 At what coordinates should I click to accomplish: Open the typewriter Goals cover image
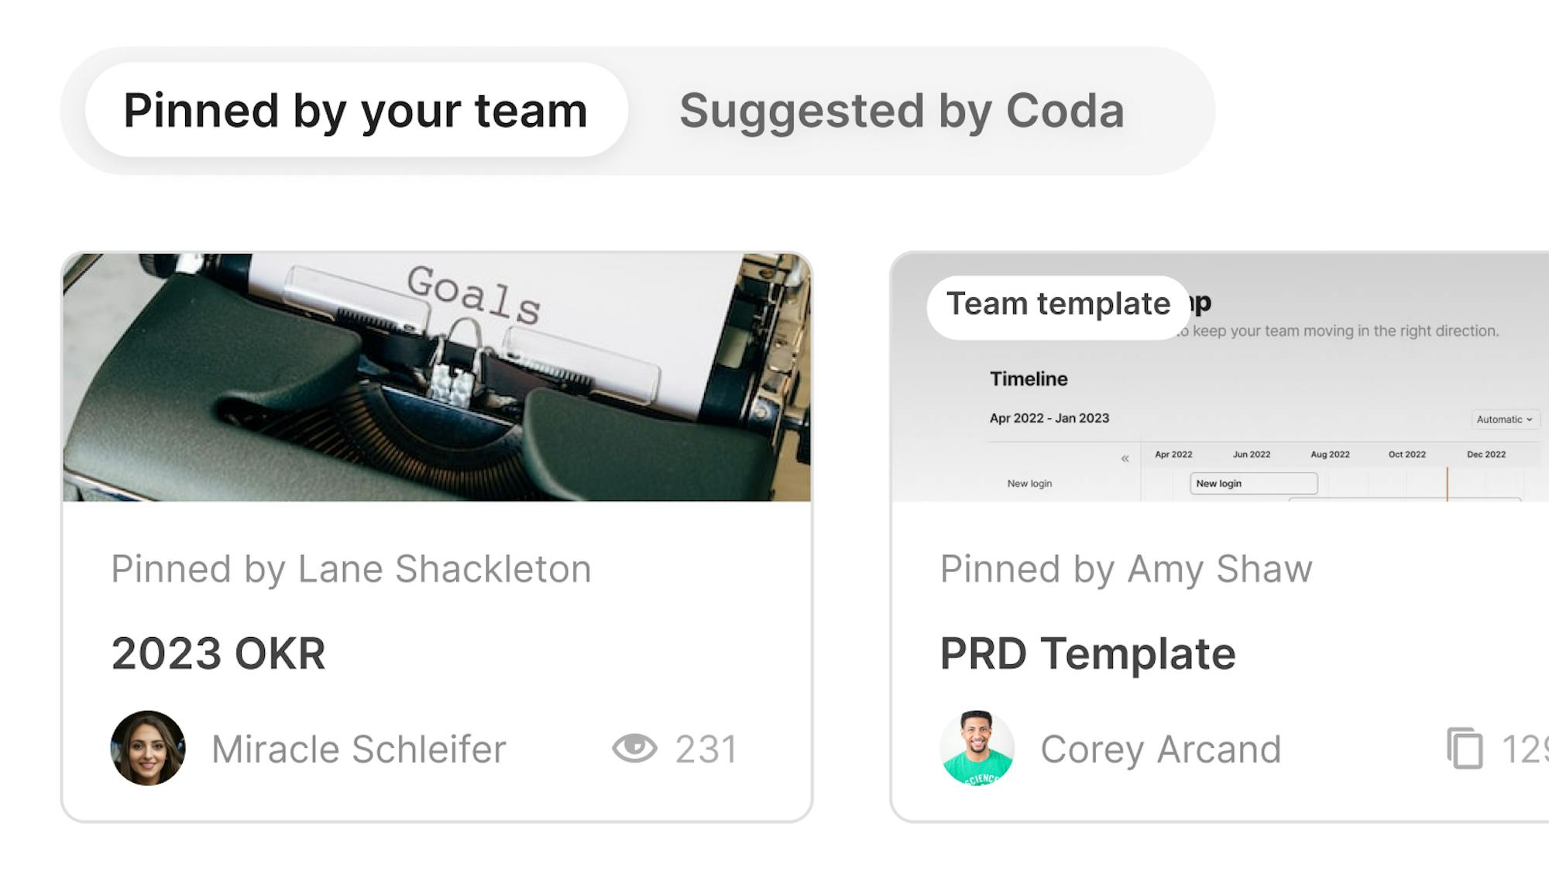coord(437,377)
